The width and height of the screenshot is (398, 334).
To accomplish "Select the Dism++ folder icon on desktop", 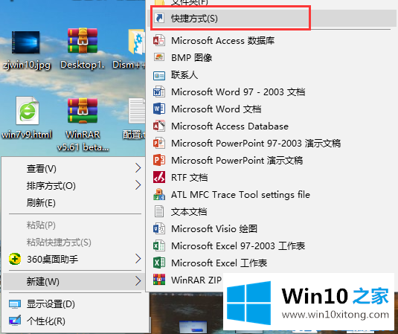I will point(137,42).
